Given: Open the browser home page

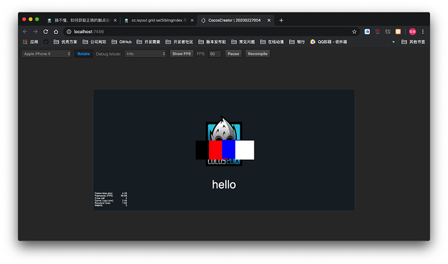Looking at the screenshot, I should point(56,32).
